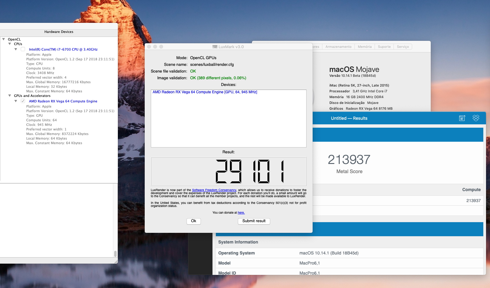Image resolution: width=490 pixels, height=288 pixels.
Task: Select the 'Compute Units: 64' line
Action: [42, 120]
